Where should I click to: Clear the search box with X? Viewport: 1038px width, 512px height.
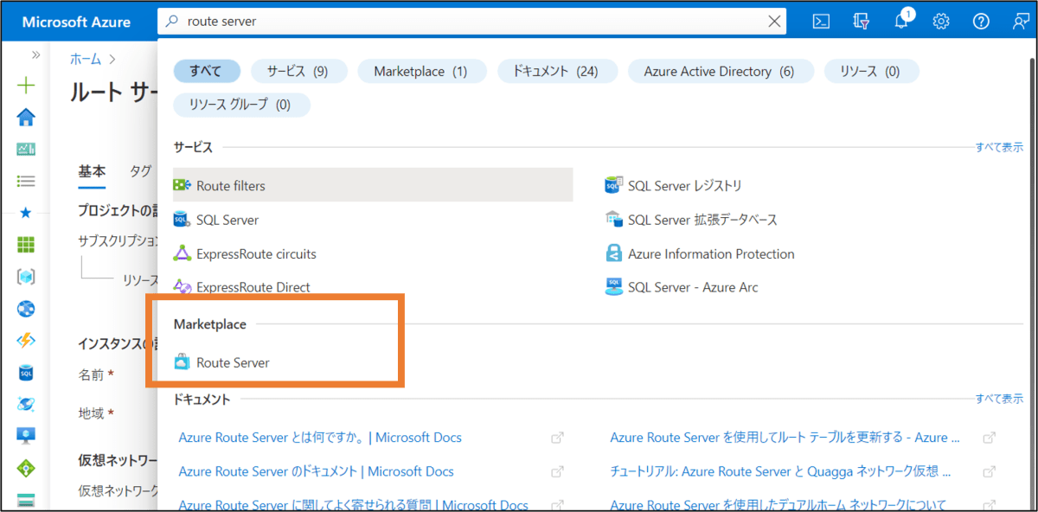774,21
